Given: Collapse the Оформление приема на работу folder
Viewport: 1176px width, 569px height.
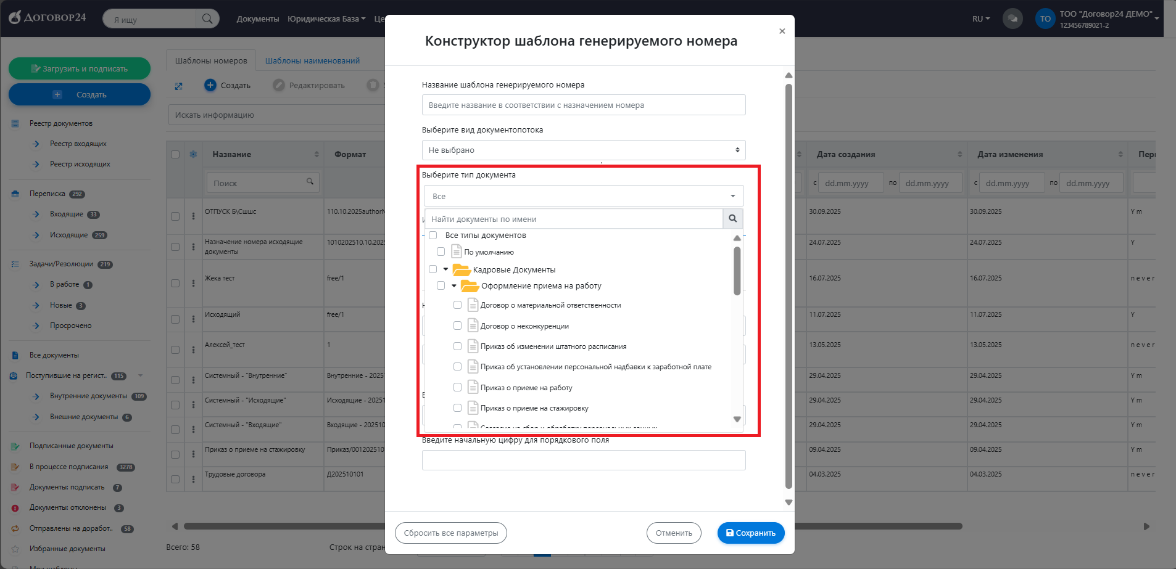Looking at the screenshot, I should click(x=454, y=286).
